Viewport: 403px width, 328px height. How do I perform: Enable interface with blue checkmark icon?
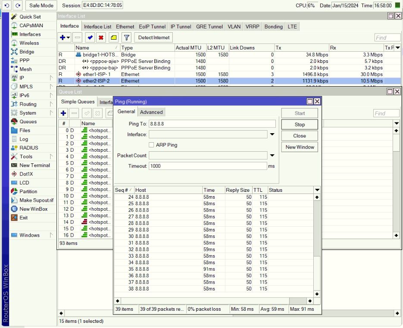point(90,37)
